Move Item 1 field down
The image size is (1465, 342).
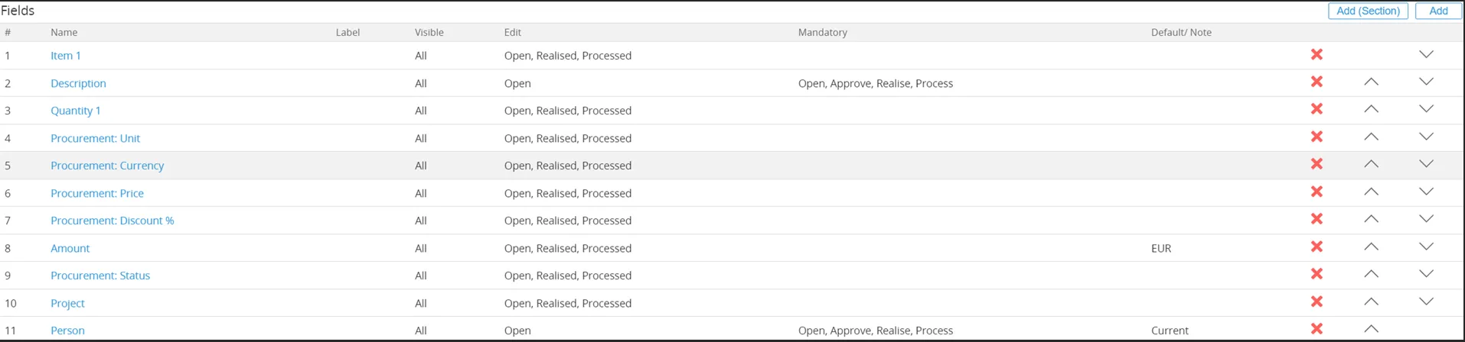[1426, 55]
